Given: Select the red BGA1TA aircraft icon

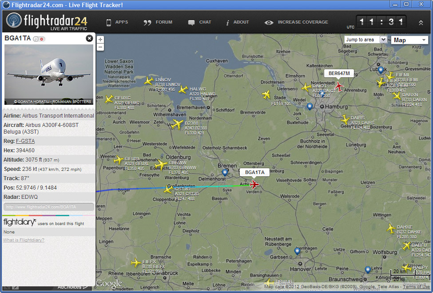Looking at the screenshot, I should pos(254,184).
